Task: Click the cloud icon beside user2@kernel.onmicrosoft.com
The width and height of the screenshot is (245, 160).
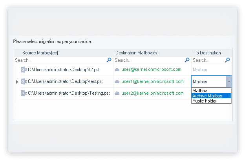Action: point(117,93)
